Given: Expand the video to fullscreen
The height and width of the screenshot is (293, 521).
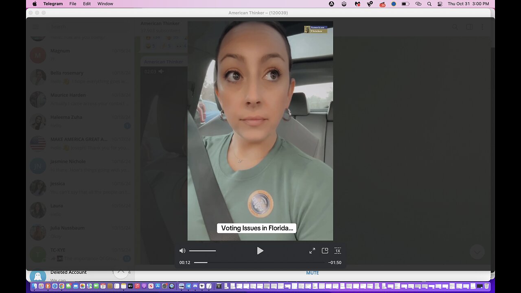Looking at the screenshot, I should [312, 251].
